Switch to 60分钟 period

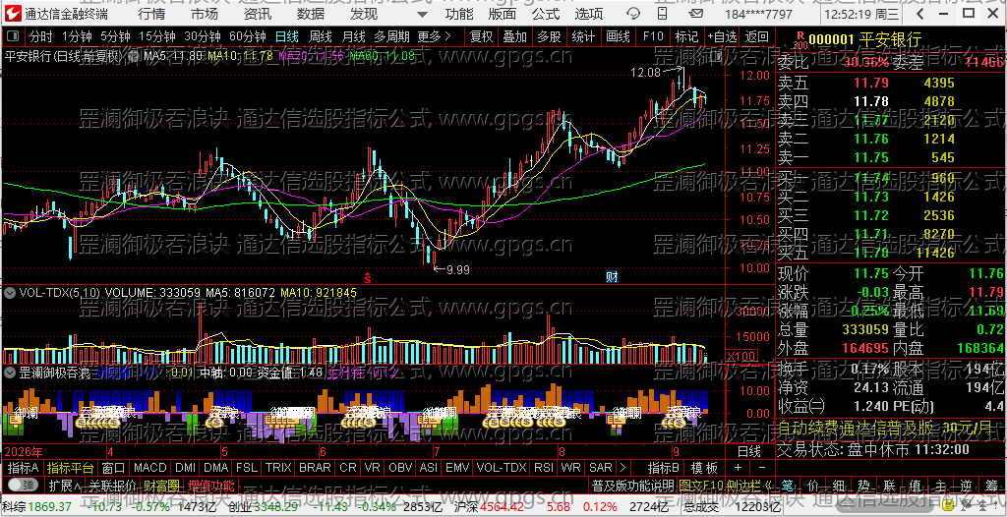click(x=248, y=36)
